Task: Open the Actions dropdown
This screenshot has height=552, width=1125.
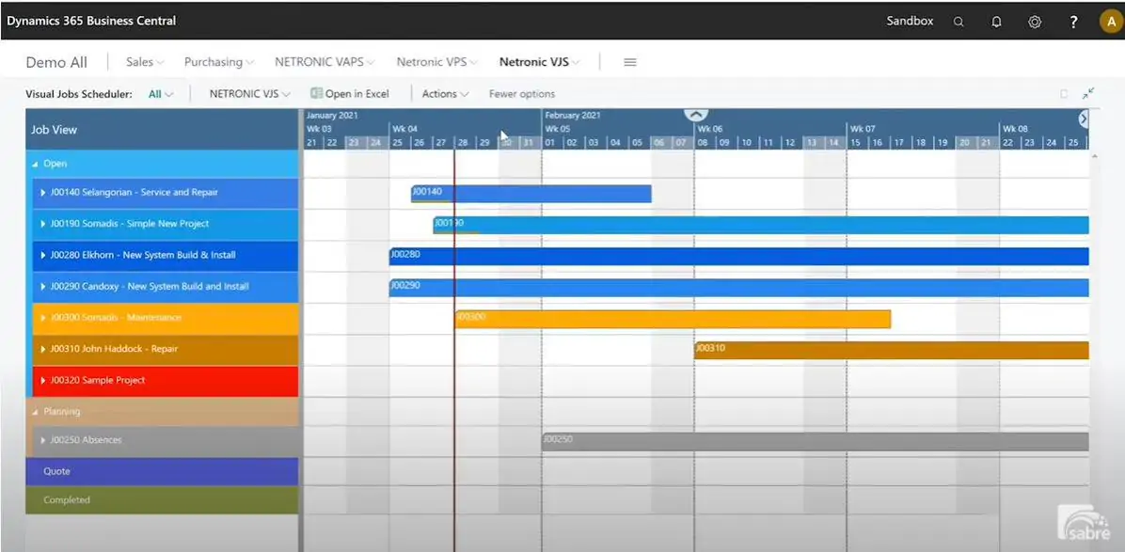Action: coord(445,94)
